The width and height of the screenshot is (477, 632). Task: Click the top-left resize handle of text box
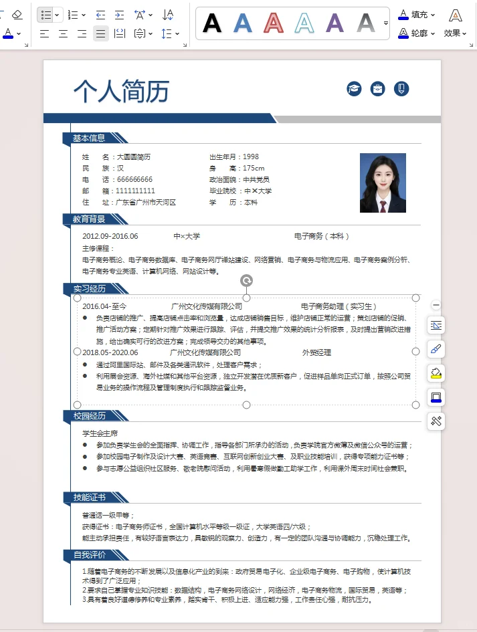(78, 298)
